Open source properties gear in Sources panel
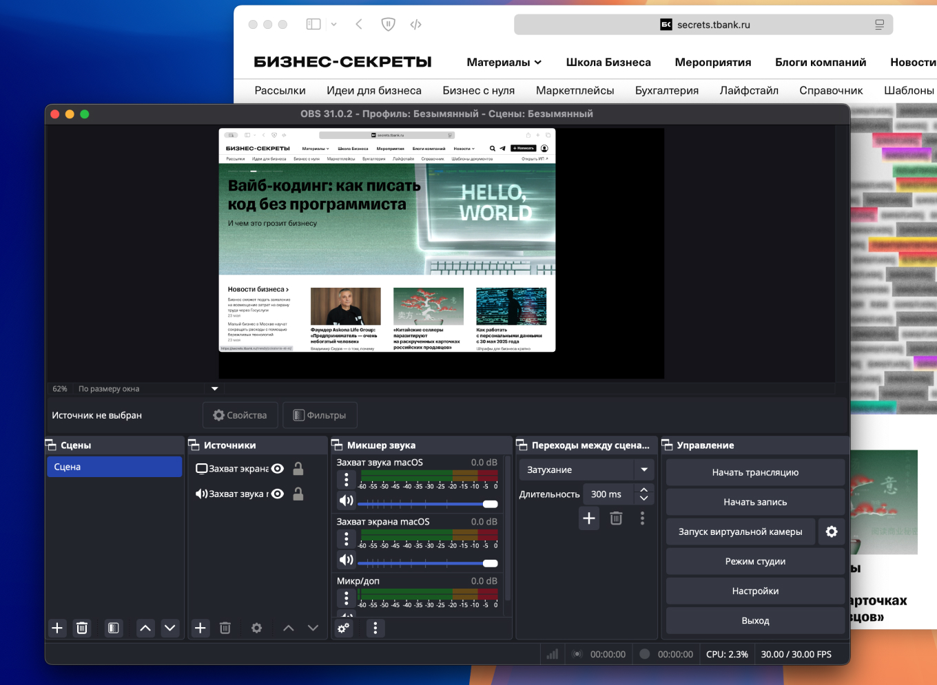 point(256,628)
